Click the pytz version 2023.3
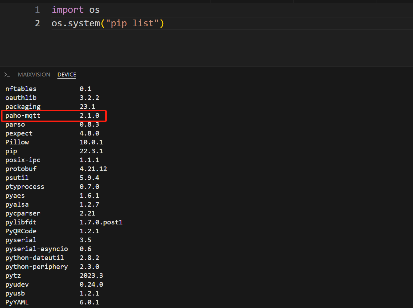The image size is (413, 308). click(91, 276)
